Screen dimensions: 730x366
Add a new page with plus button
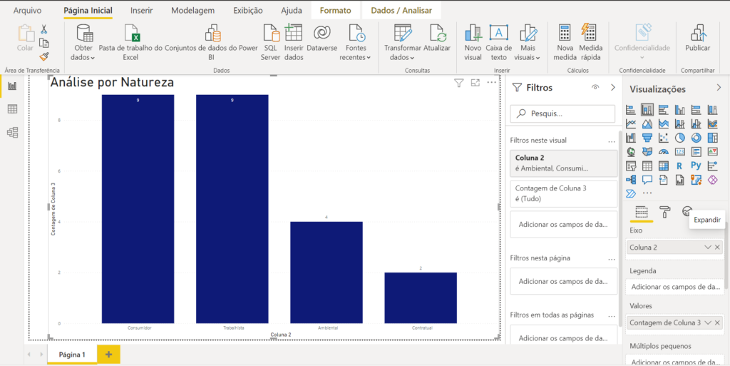[109, 355]
